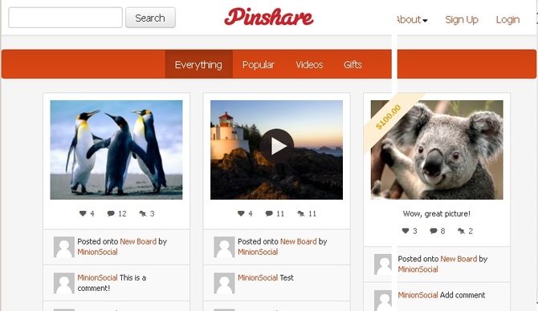Open comments icon on lighthouse pin
Viewport: 538px width, 311px height.
coord(269,213)
